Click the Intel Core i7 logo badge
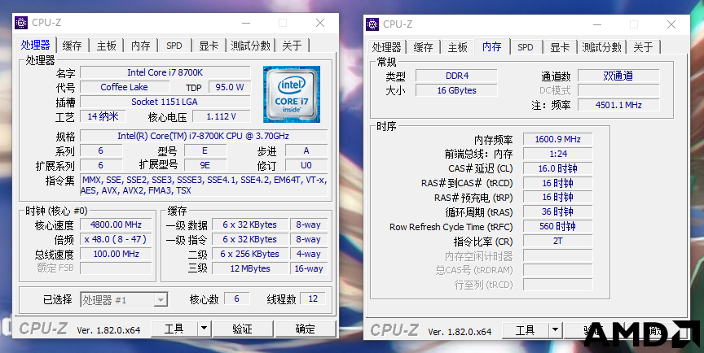The height and width of the screenshot is (353, 704). click(292, 94)
